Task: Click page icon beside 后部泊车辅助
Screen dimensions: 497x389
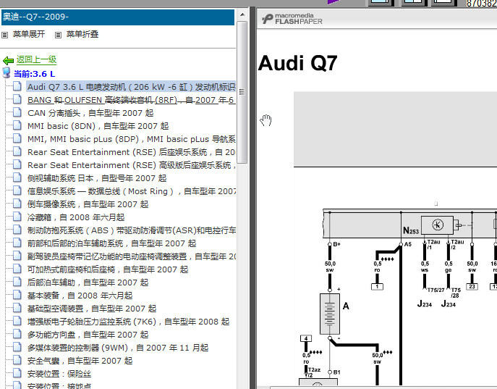Action: (17, 282)
